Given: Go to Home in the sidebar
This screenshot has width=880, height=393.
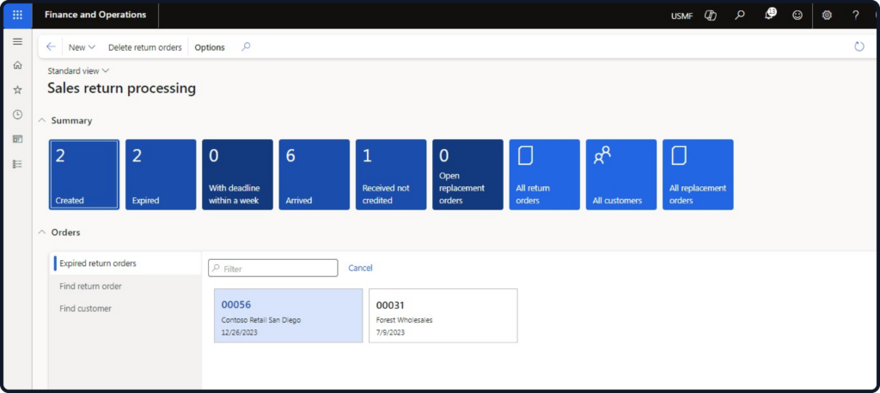Looking at the screenshot, I should 17,65.
